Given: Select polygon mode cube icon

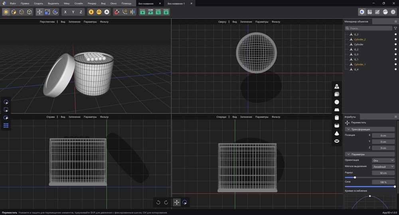Looking at the screenshot, I should (14, 12).
